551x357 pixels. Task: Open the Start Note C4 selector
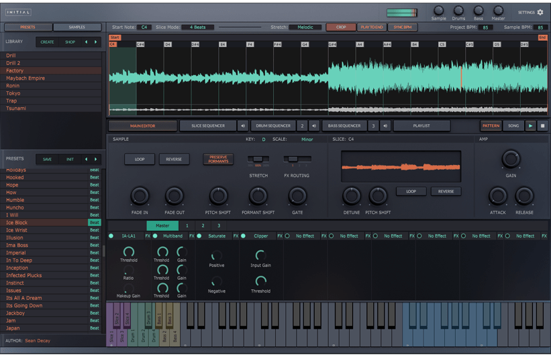coord(144,27)
